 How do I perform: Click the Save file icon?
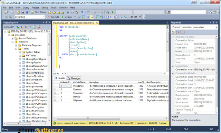(x=23, y=12)
